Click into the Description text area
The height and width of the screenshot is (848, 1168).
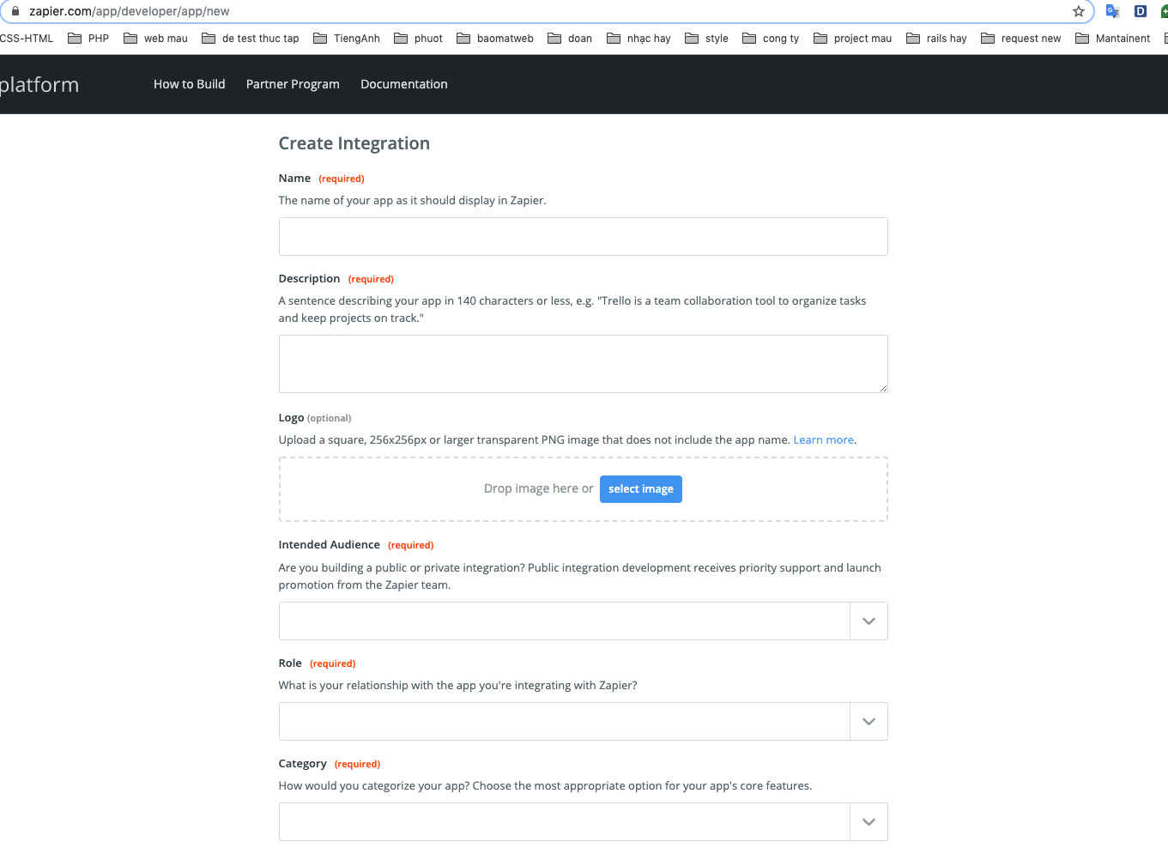pos(583,364)
